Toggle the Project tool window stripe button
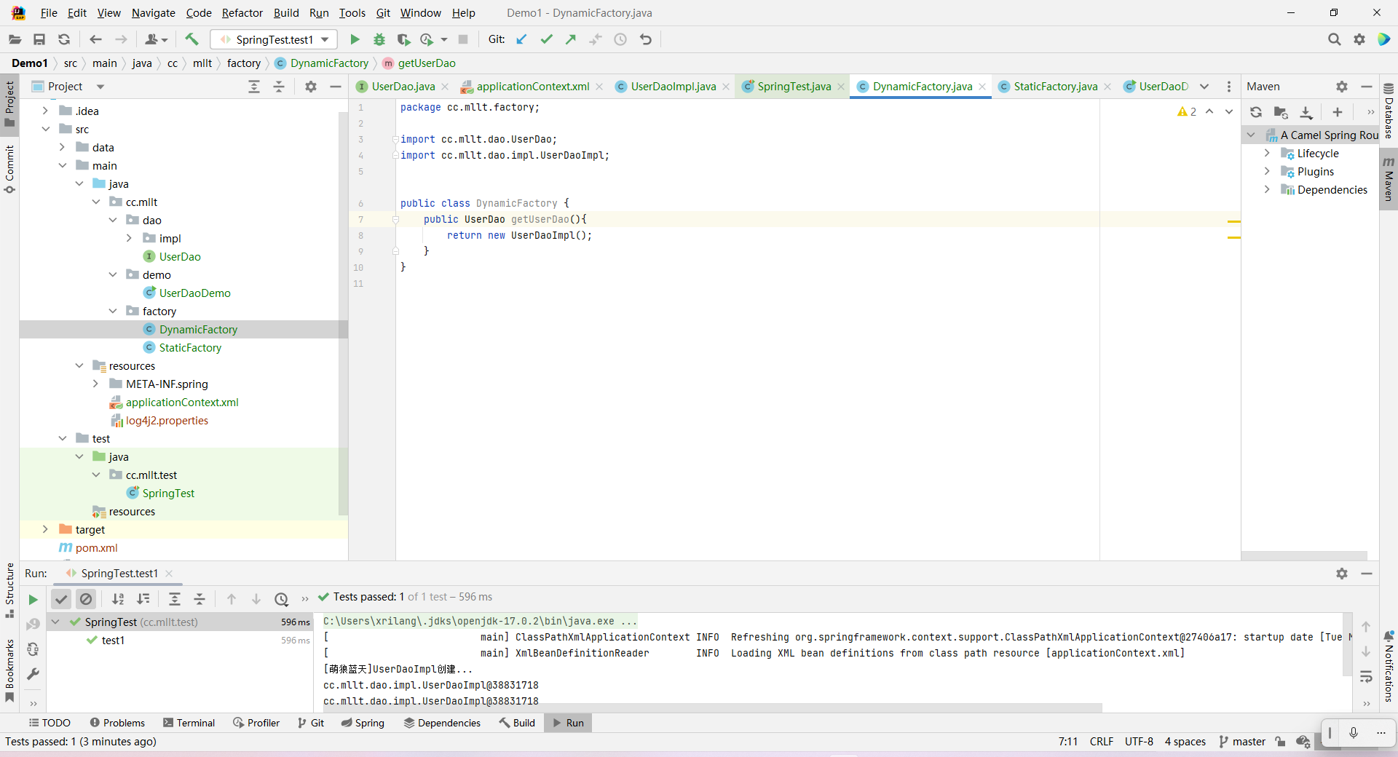The width and height of the screenshot is (1398, 757). 9,104
